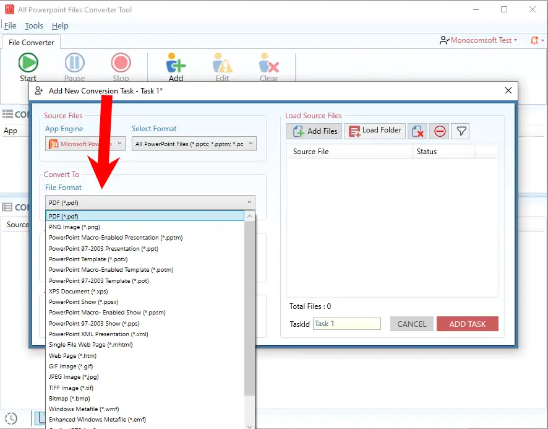This screenshot has height=429, width=548.
Task: Choose PowerPoint Macro-Enabled Template (*.potm)
Action: 145,270
